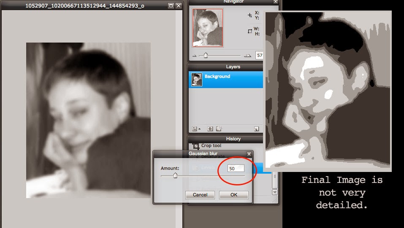
Task: Click History panel scroll down arrow
Action: pyautogui.click(x=275, y=192)
